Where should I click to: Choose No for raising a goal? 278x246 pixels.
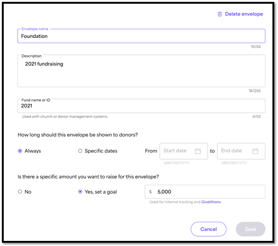click(x=20, y=192)
